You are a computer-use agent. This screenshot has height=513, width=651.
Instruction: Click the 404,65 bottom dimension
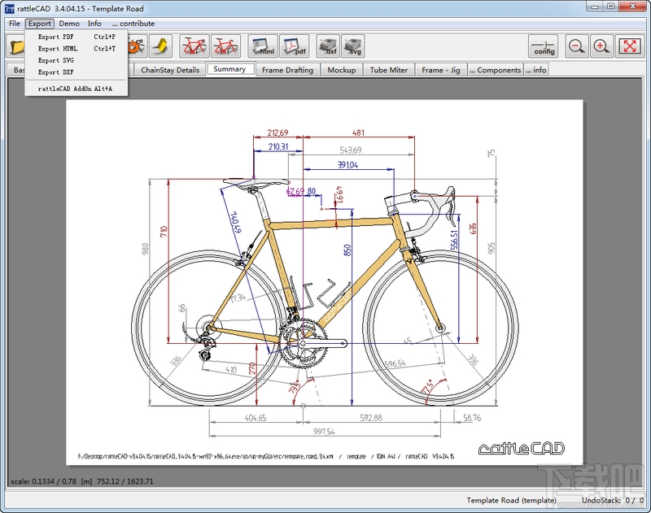click(x=256, y=418)
